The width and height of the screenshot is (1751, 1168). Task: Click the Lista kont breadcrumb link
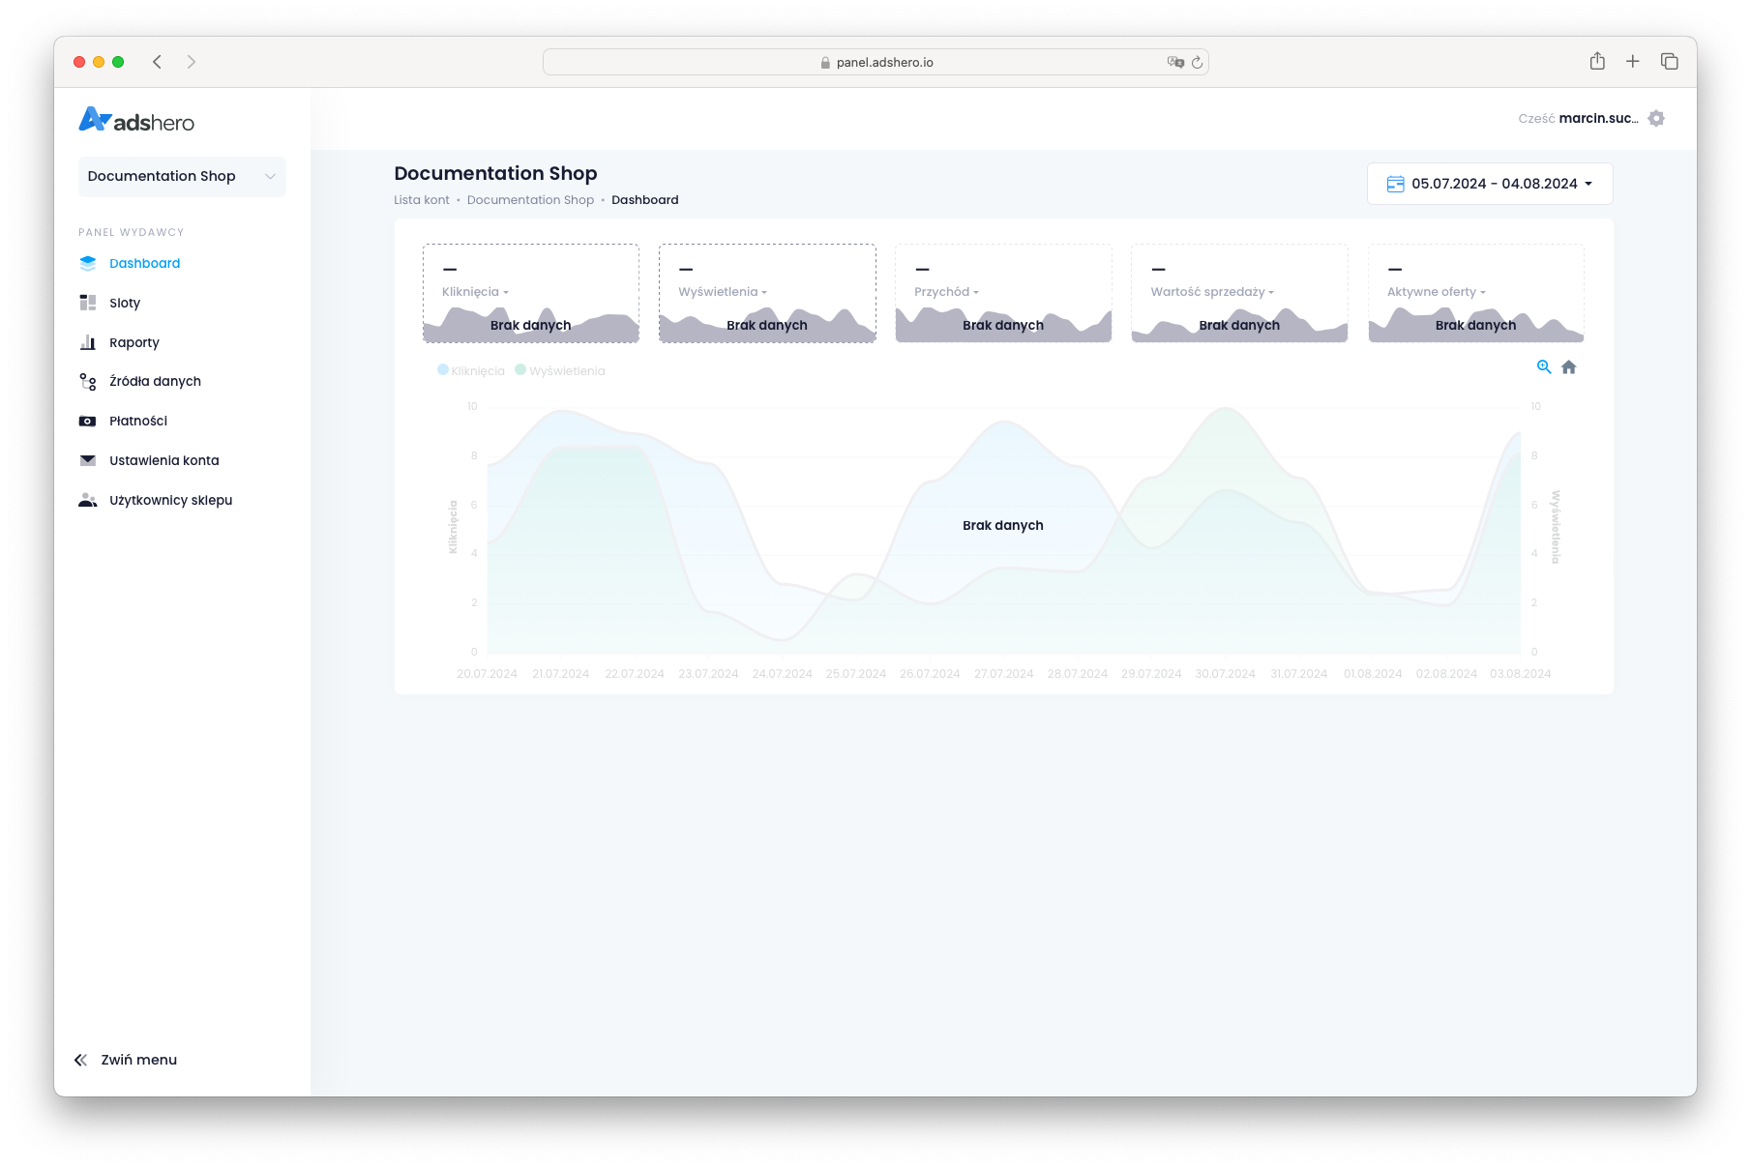click(422, 200)
